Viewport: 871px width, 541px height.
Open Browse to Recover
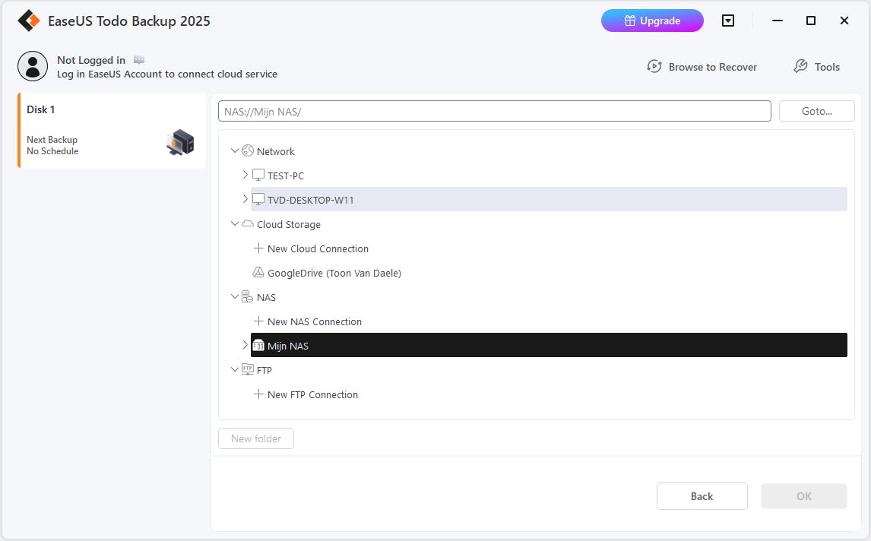coord(702,67)
